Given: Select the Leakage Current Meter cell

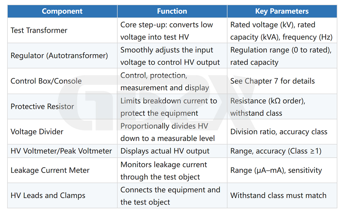Looking at the screenshot, I should click(x=62, y=170).
